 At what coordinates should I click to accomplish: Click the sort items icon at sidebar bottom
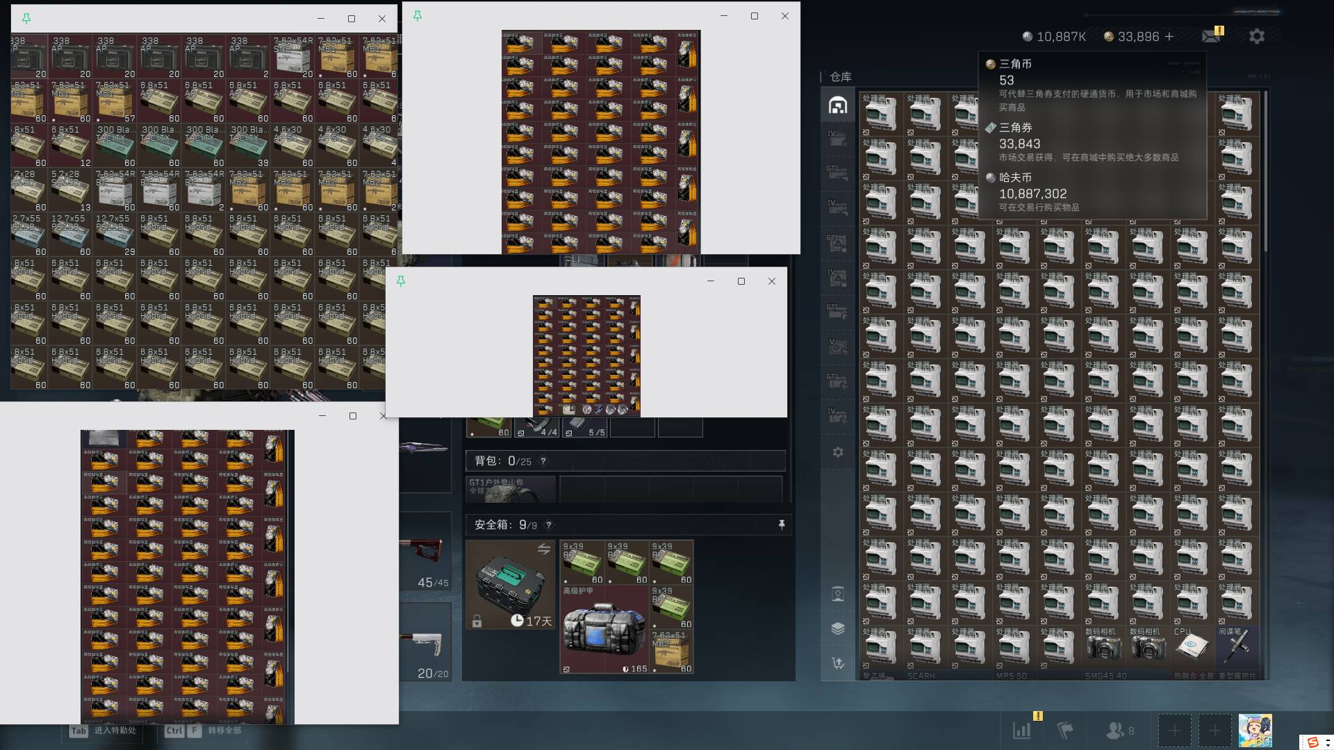[x=838, y=663]
